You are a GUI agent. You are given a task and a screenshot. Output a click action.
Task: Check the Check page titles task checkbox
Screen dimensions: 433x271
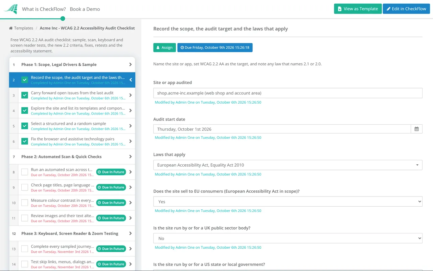[25, 187]
